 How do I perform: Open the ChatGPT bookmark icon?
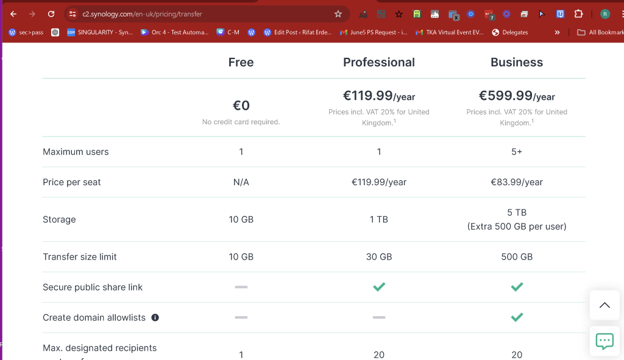[x=55, y=32]
